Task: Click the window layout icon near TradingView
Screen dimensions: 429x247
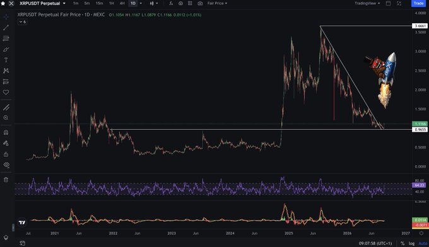Action: point(388,3)
